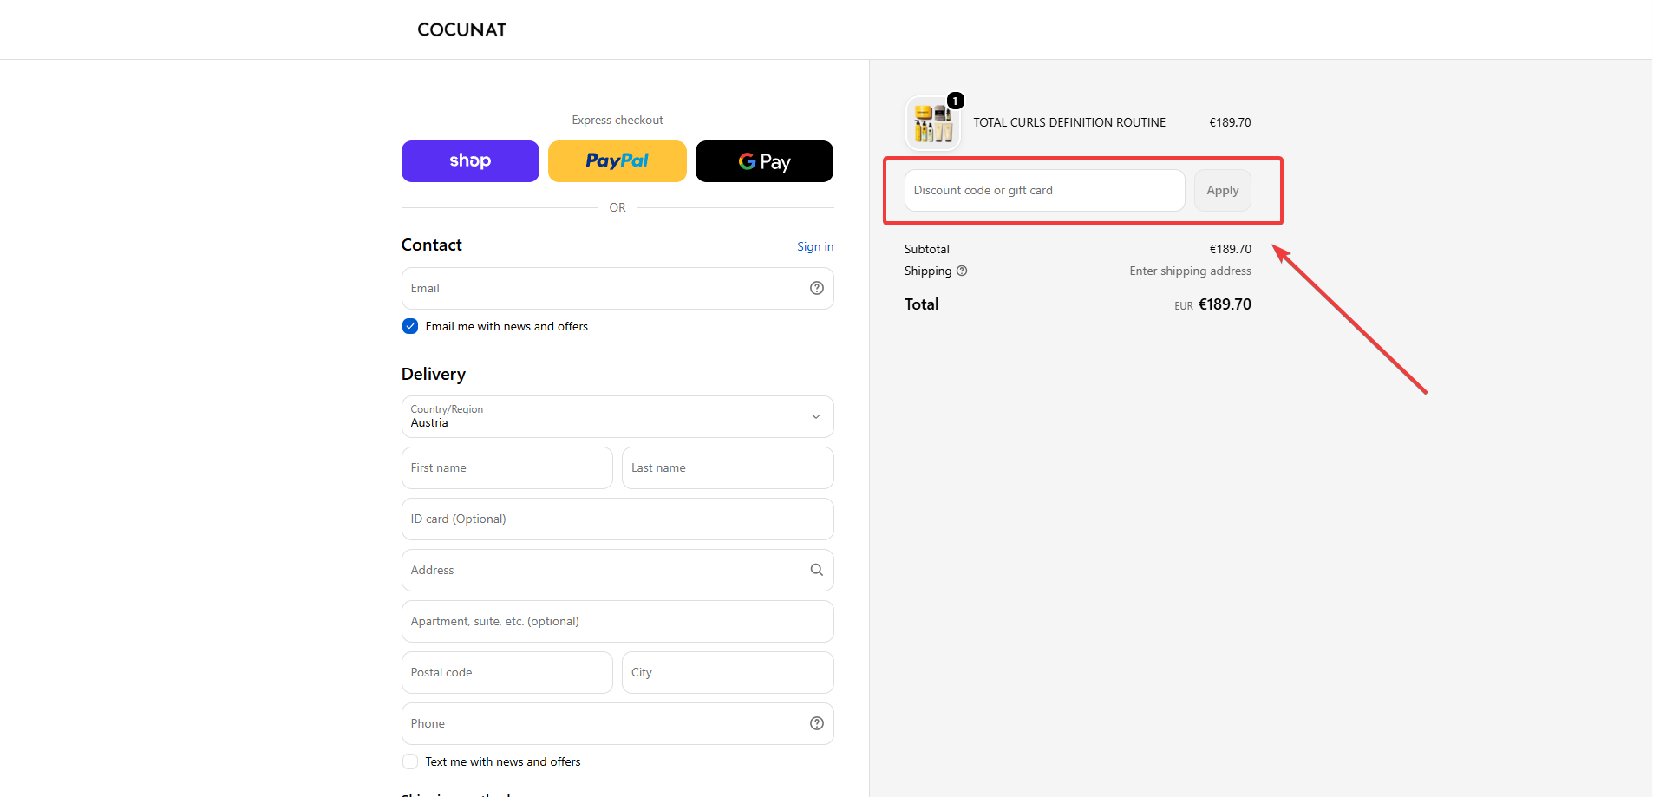
Task: Click the Shipping info help icon
Action: point(962,271)
